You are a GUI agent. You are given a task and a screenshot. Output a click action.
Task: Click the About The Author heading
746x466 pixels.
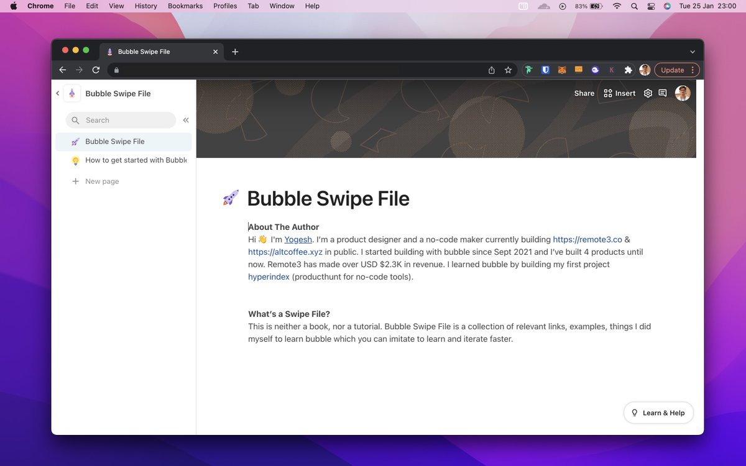coord(283,227)
